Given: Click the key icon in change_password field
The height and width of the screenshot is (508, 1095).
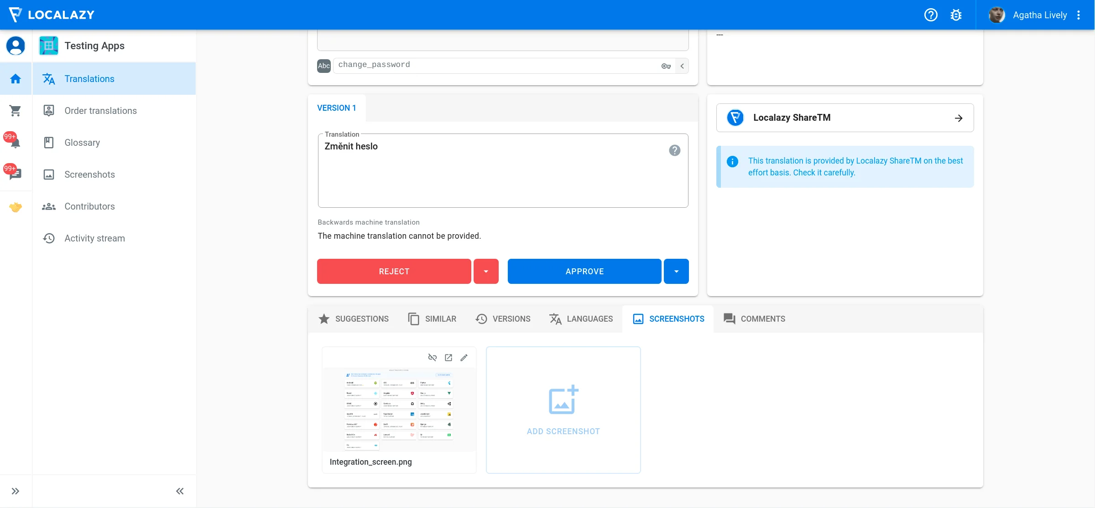Looking at the screenshot, I should 666,66.
